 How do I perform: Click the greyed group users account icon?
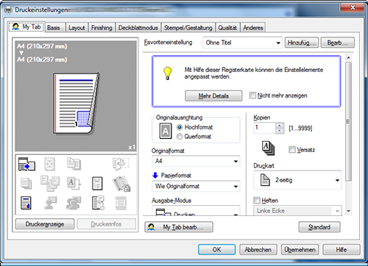pyautogui.click(x=74, y=203)
